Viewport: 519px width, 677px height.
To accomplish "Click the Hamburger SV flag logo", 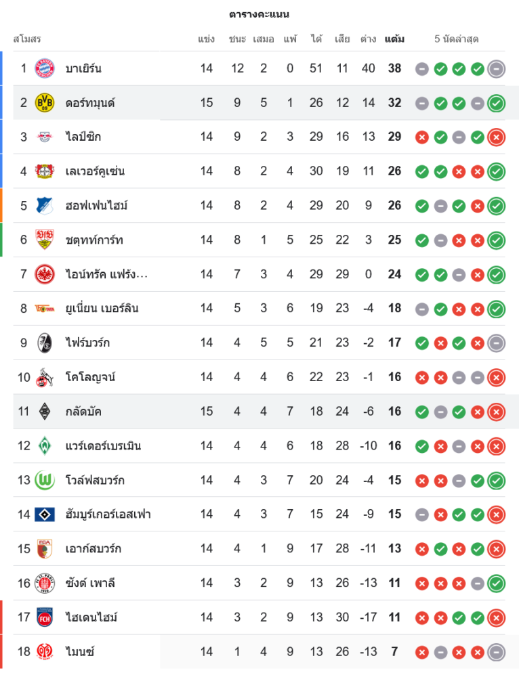I will coord(45,515).
